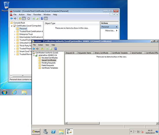Expand Enterprise Trust node
The image size is (159, 135).
[x=15, y=34]
